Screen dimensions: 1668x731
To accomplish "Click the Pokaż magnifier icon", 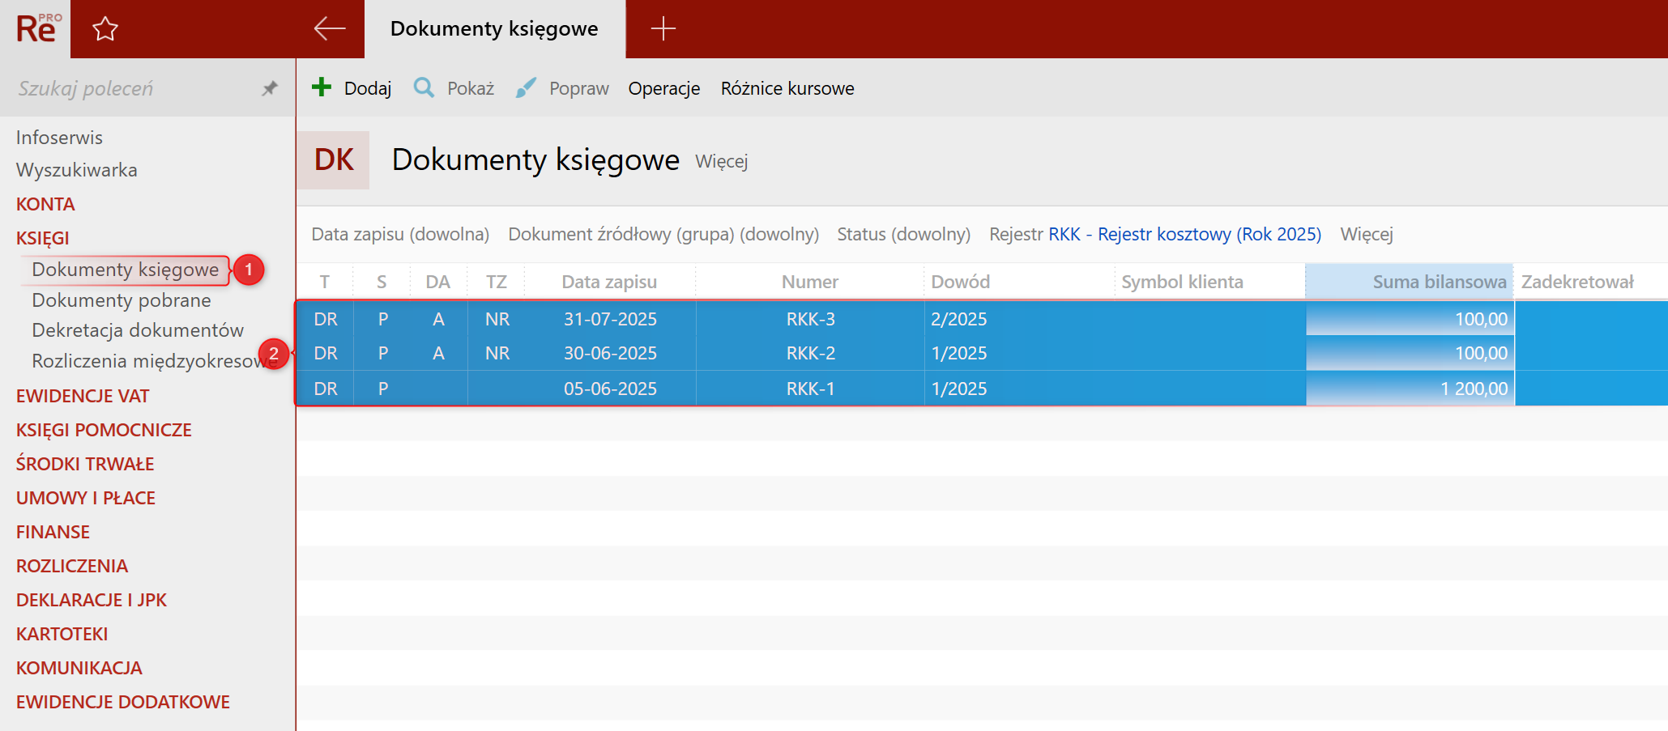I will click(424, 87).
